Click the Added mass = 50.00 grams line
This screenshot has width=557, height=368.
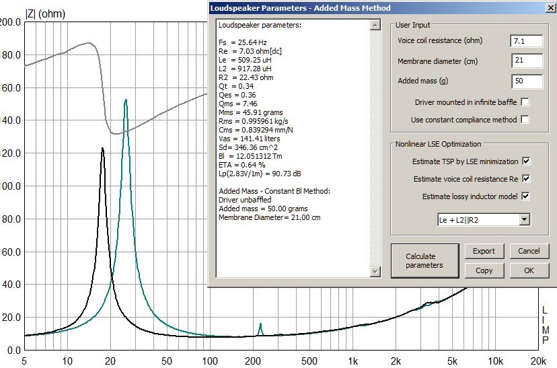pos(263,209)
